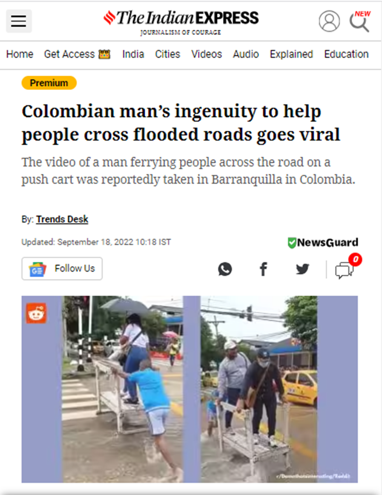Click the flooded road video thumbnail
The height and width of the screenshot is (495, 382).
coord(189,389)
